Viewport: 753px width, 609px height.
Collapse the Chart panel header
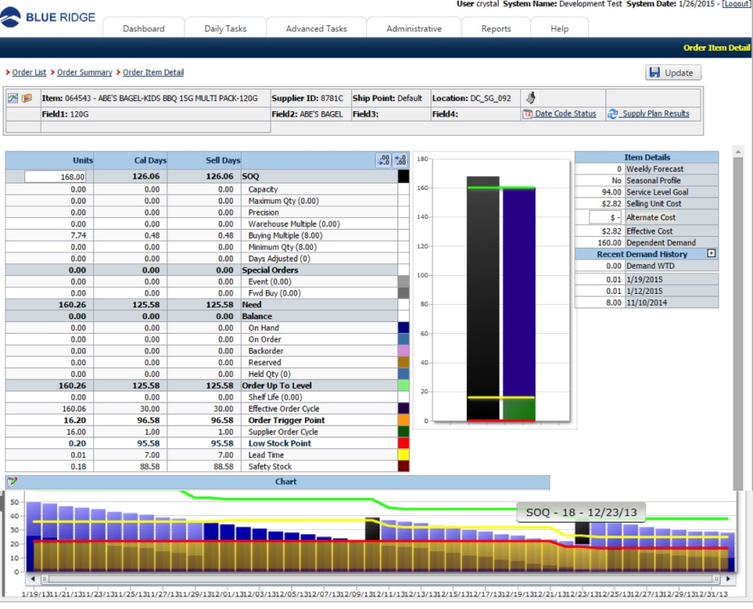(x=286, y=481)
